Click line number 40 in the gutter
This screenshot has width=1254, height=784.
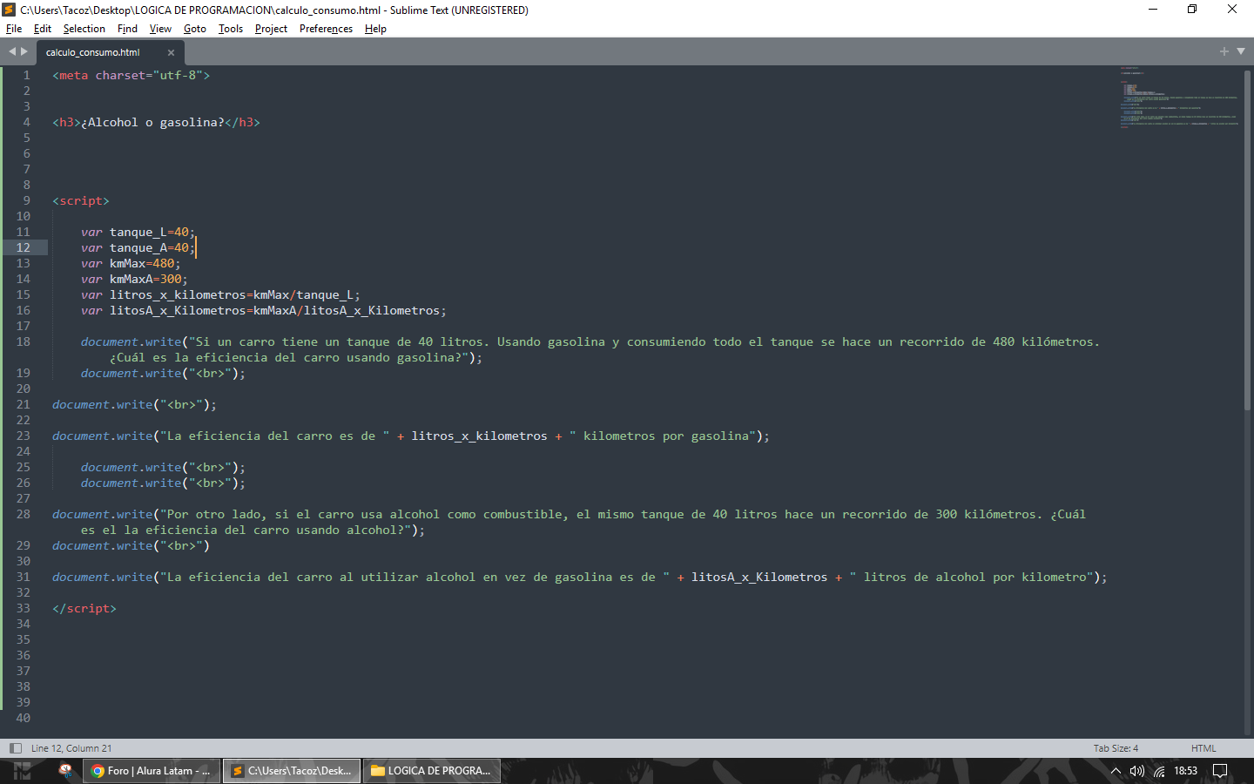click(x=23, y=719)
